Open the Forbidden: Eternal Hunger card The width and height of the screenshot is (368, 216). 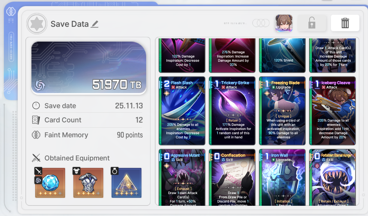tap(333, 177)
